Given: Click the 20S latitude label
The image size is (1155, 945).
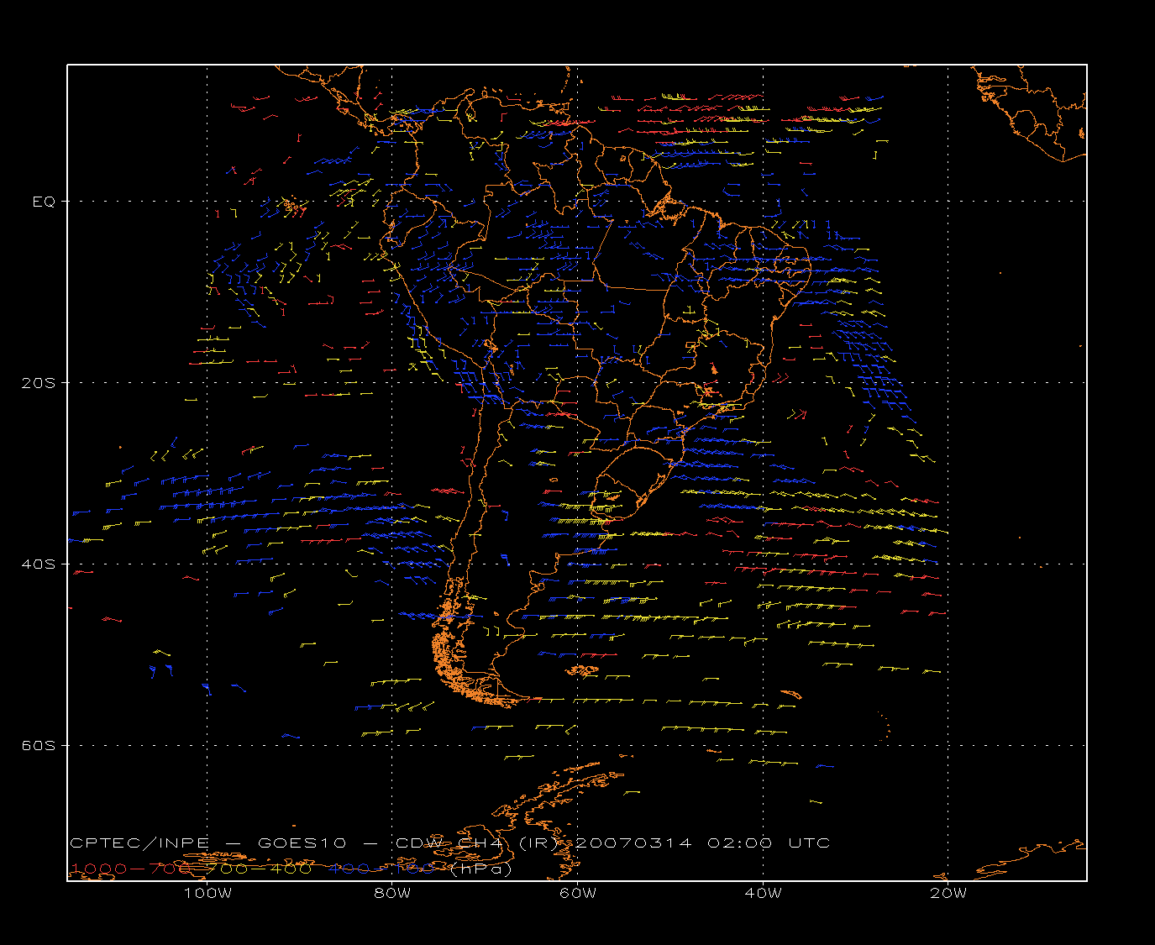Looking at the screenshot, I should point(38,382).
